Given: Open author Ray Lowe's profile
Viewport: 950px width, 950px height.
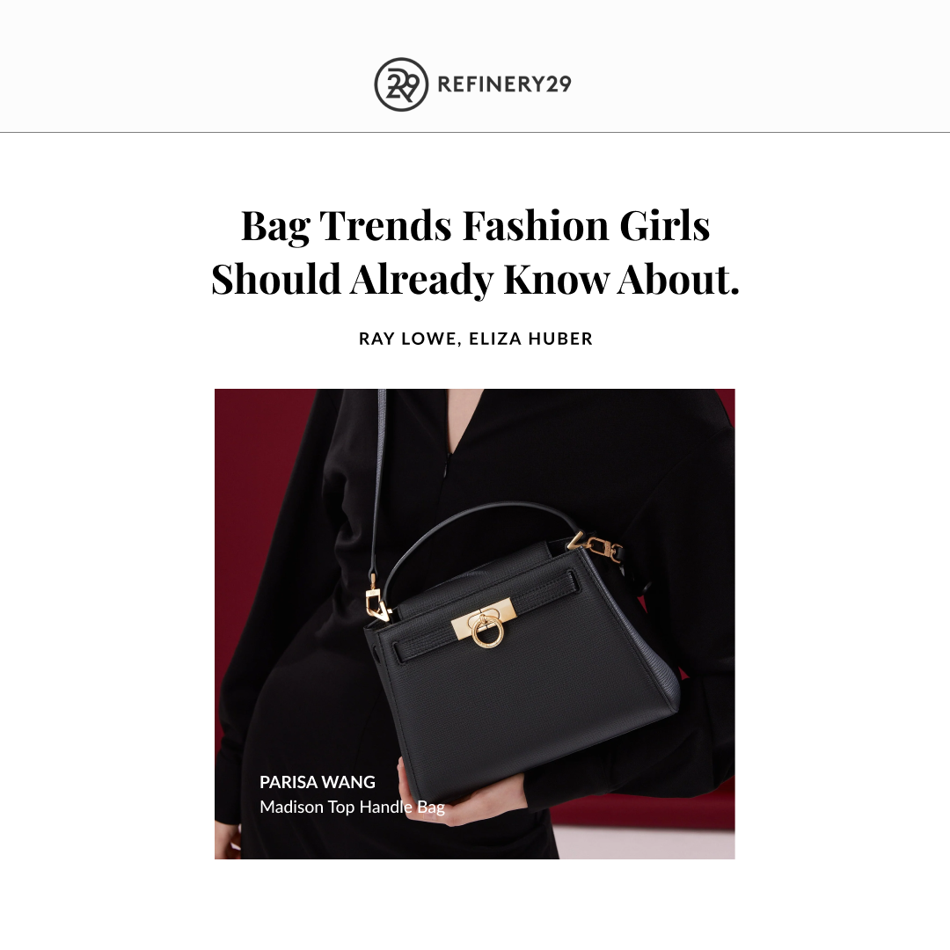Looking at the screenshot, I should tap(407, 339).
